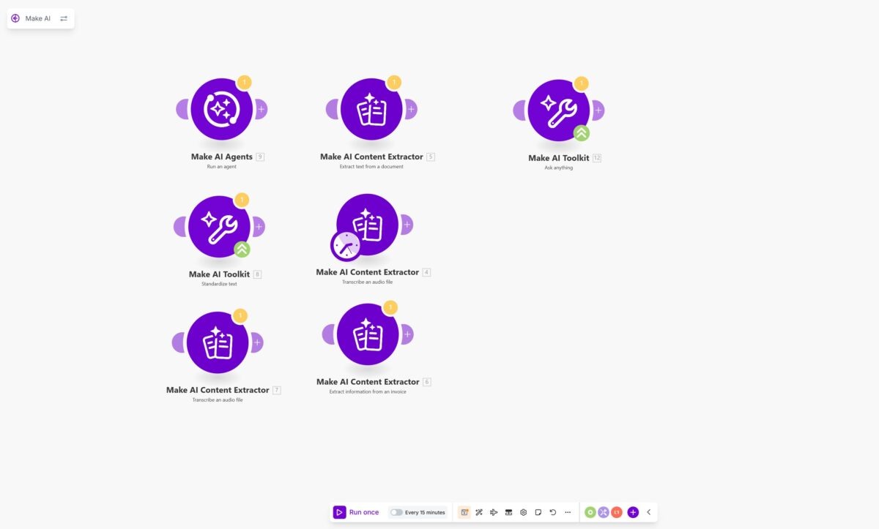Toggle the scenario scheduling switch
The image size is (879, 529).
[x=396, y=512]
